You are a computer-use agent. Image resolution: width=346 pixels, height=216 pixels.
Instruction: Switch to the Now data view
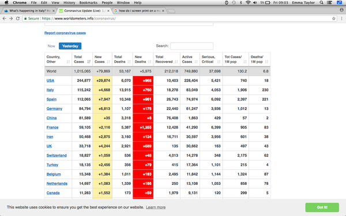click(51, 46)
